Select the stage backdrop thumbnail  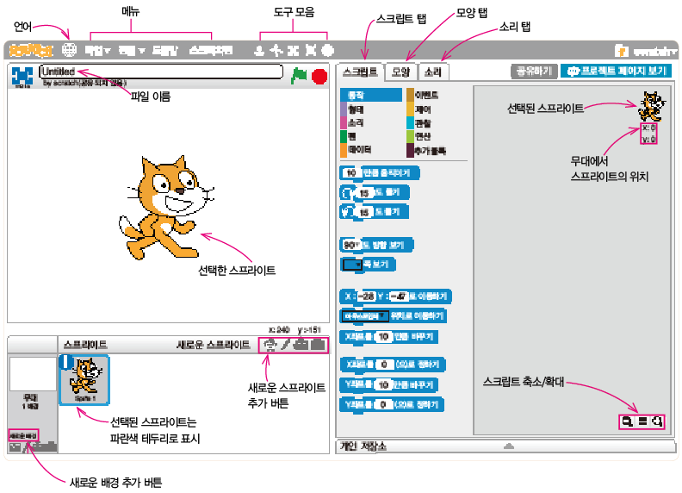tap(32, 374)
